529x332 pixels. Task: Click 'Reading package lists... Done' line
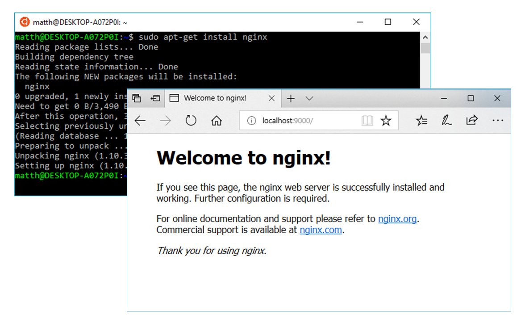click(86, 47)
